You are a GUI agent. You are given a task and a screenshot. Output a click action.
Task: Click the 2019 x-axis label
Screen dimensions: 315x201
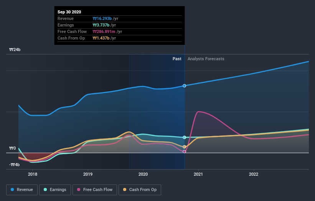[x=88, y=174]
